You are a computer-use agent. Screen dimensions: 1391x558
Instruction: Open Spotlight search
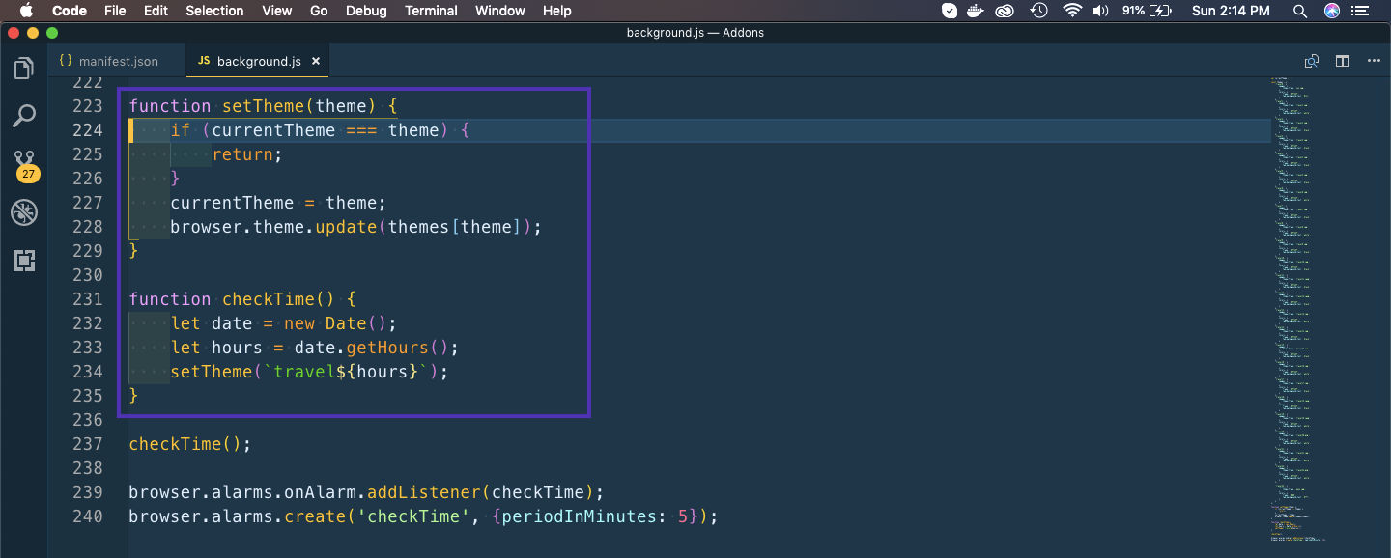[x=1300, y=11]
